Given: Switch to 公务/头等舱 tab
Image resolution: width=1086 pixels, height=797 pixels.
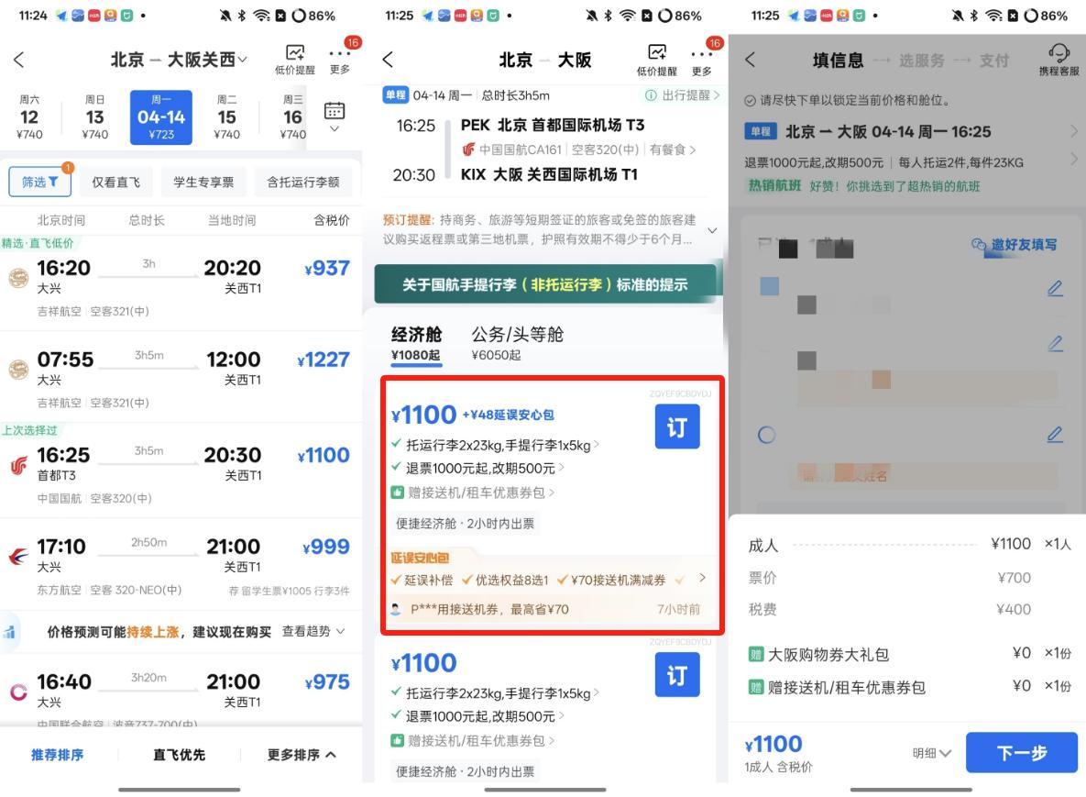Looking at the screenshot, I should (x=518, y=343).
